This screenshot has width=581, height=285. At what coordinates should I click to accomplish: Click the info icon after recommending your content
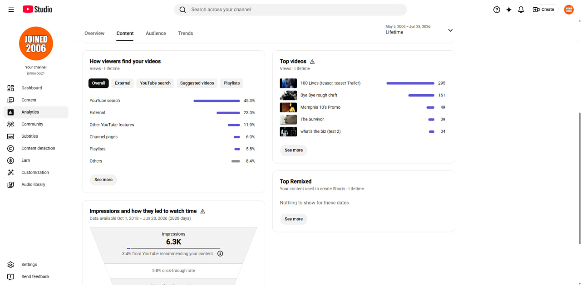(x=220, y=254)
